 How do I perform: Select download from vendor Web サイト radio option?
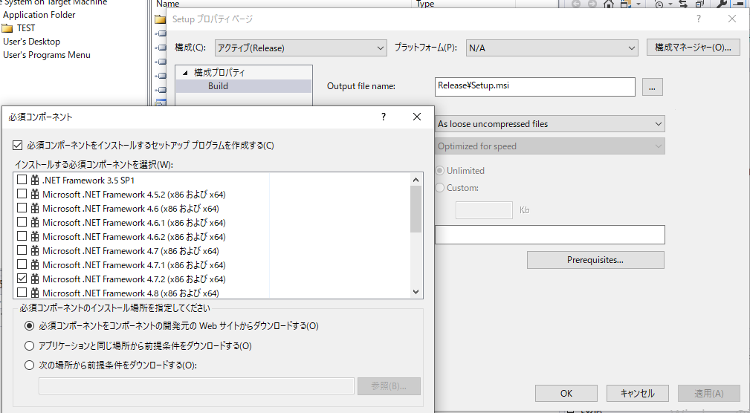point(29,326)
